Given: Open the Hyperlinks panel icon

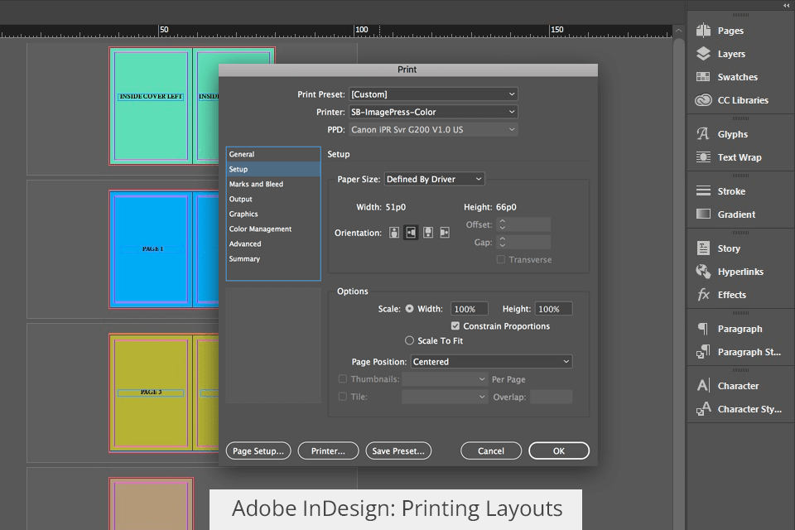Looking at the screenshot, I should coord(703,272).
